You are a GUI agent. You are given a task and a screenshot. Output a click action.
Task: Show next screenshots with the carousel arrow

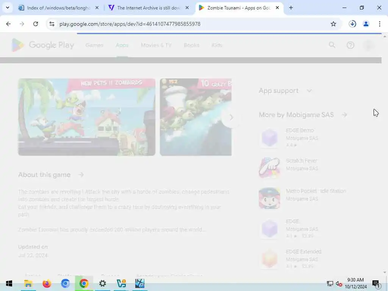pyautogui.click(x=231, y=117)
